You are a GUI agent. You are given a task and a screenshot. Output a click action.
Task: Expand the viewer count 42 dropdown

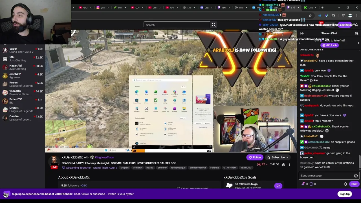[x=263, y=164]
